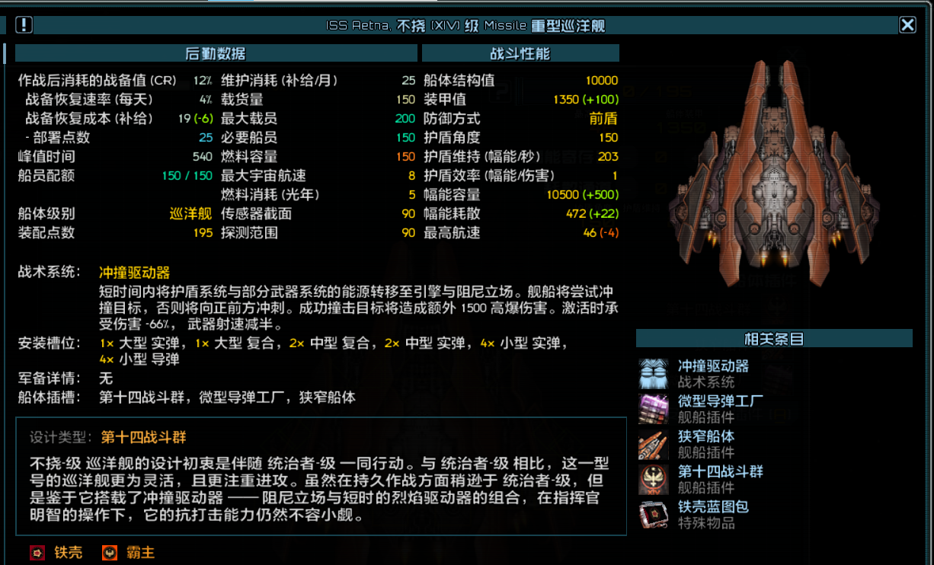934x565 pixels.
Task: Click the 护盾角度 label
Action: click(x=453, y=138)
